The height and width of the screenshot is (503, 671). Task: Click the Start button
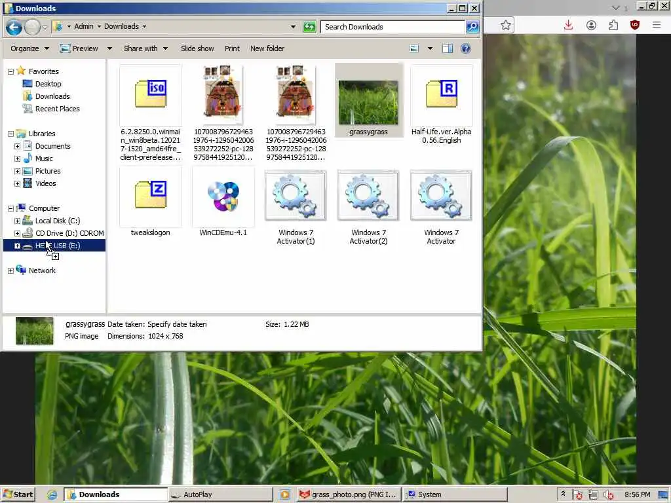[x=18, y=494]
